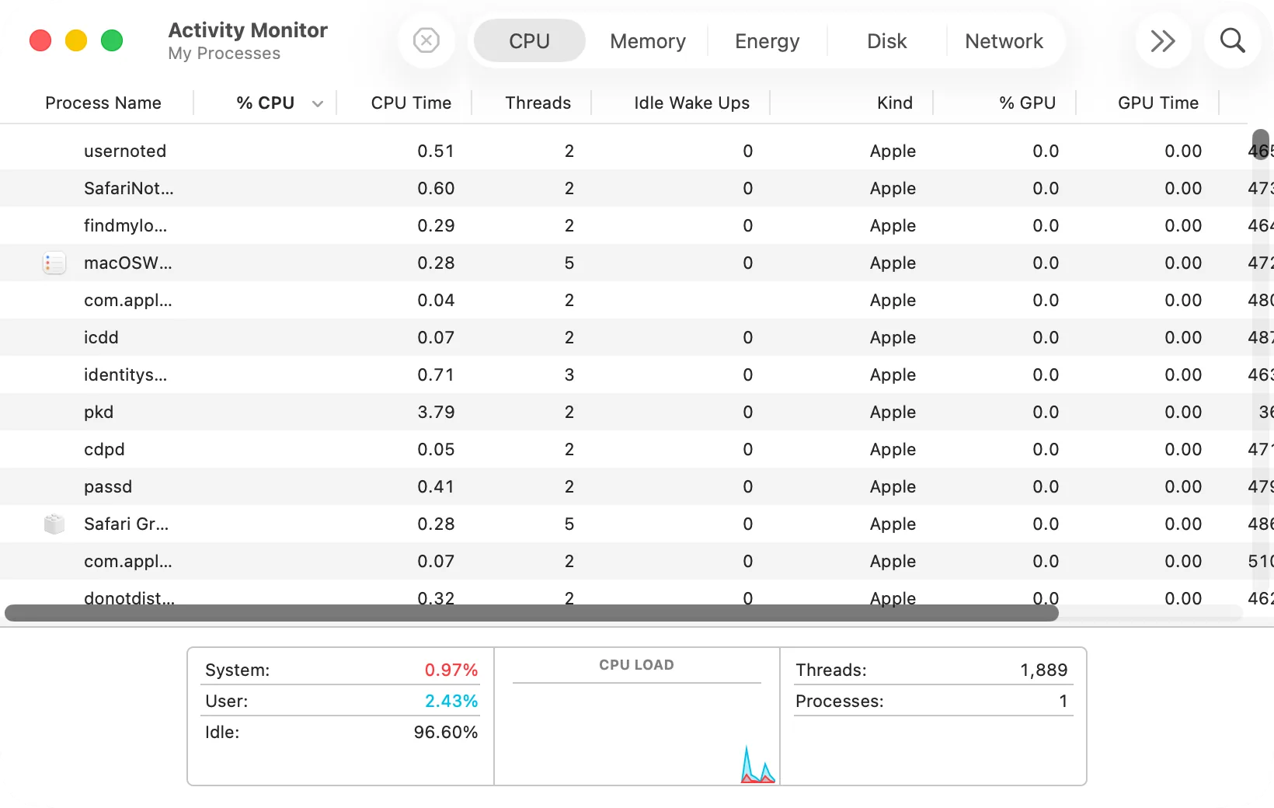The width and height of the screenshot is (1274, 808).
Task: Sort by the GPU Time column header
Action: click(1158, 103)
